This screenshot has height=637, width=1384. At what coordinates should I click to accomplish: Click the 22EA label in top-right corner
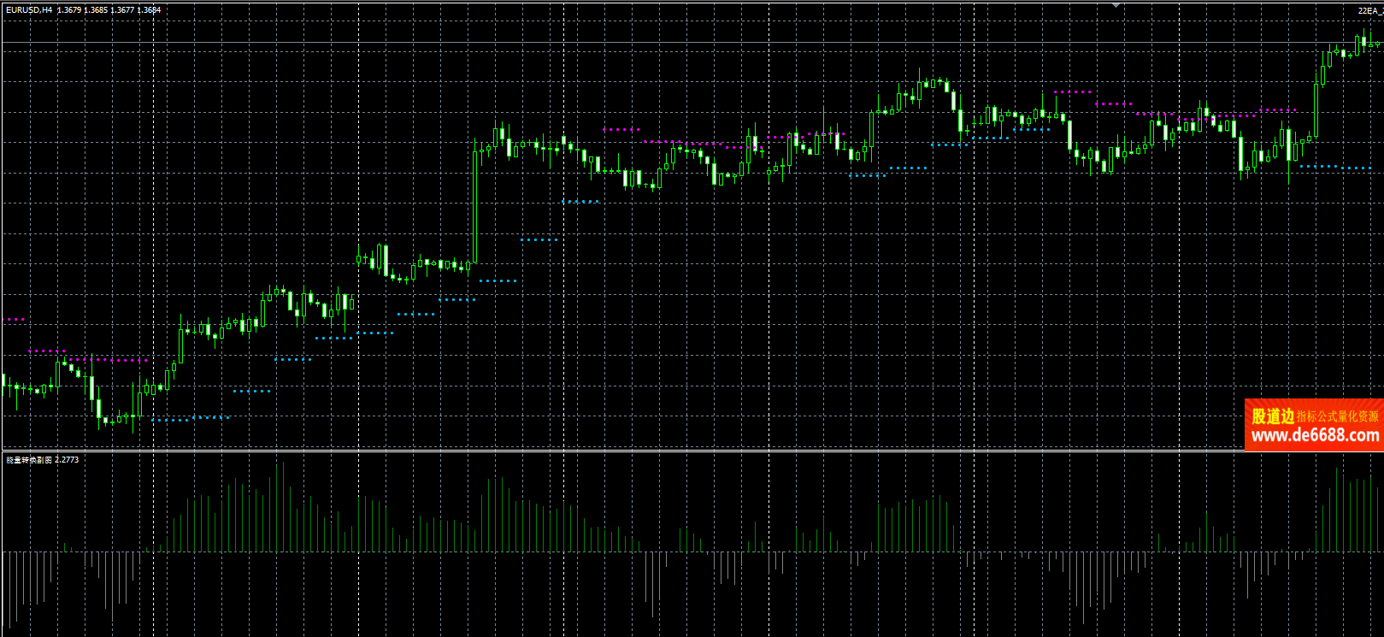[1369, 10]
